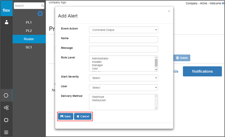Image resolution: width=225 pixels, height=137 pixels.
Task: Choose Installer in the Role Level list
Action: coord(97,62)
